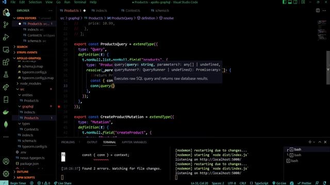Click the Go Live status bar button
This screenshot has width=330, height=185.
279,183
